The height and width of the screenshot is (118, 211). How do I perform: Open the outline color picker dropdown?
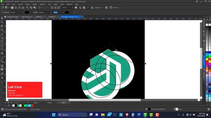pos(70,12)
